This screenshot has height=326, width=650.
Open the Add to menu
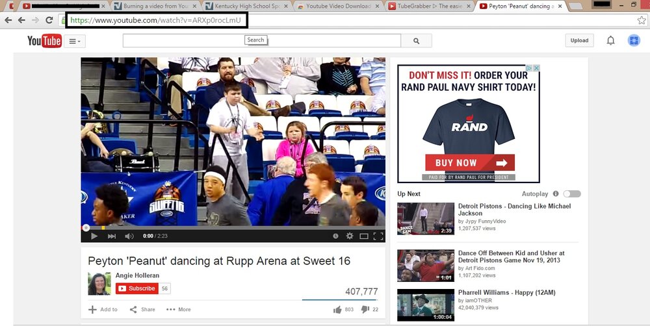click(x=103, y=309)
